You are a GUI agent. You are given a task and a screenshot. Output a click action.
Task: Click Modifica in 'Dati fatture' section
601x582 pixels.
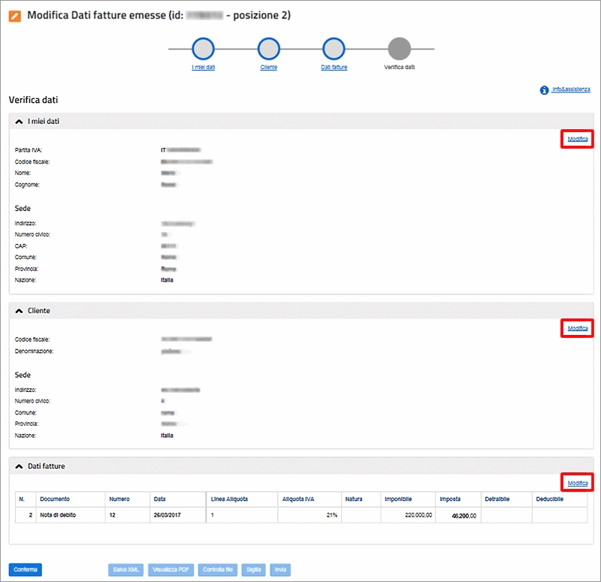577,483
